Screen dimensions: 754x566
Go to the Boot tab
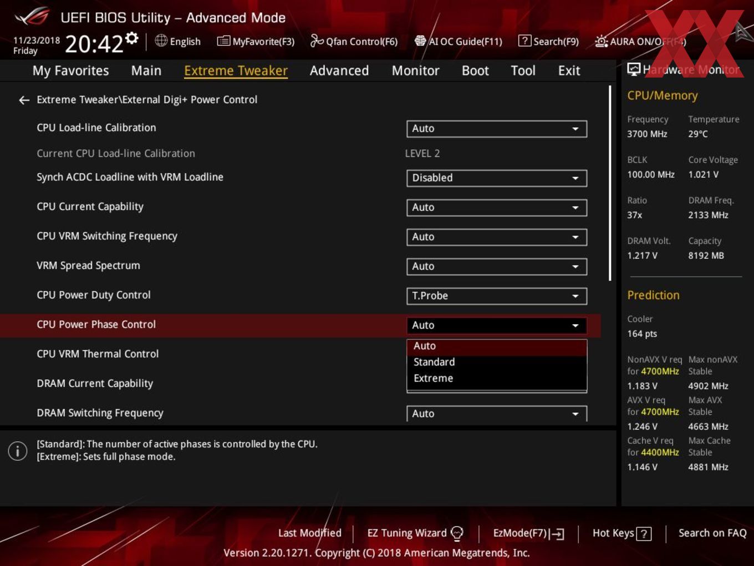click(475, 70)
